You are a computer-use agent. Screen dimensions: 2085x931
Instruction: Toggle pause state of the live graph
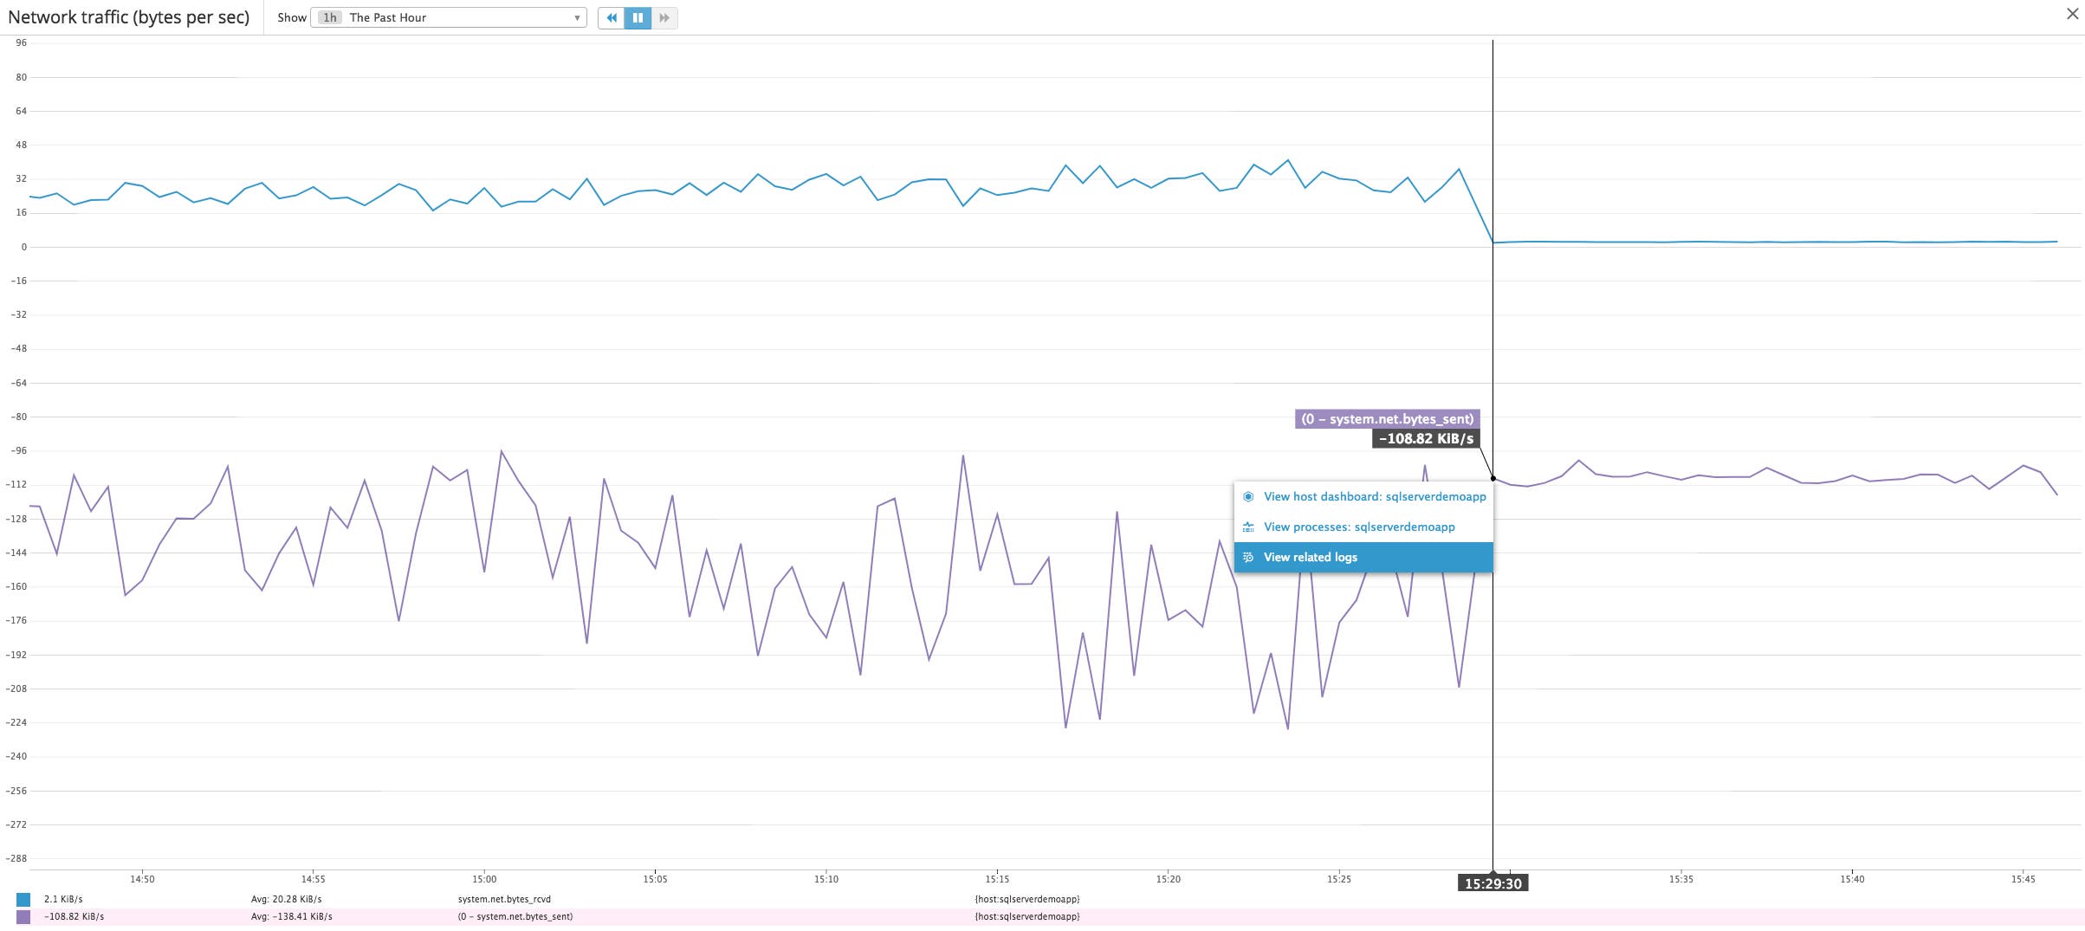(x=638, y=18)
